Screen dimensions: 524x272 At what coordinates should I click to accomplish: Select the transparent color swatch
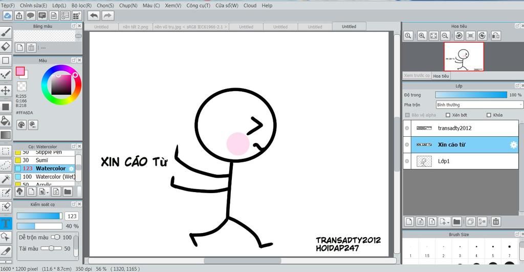point(21,87)
